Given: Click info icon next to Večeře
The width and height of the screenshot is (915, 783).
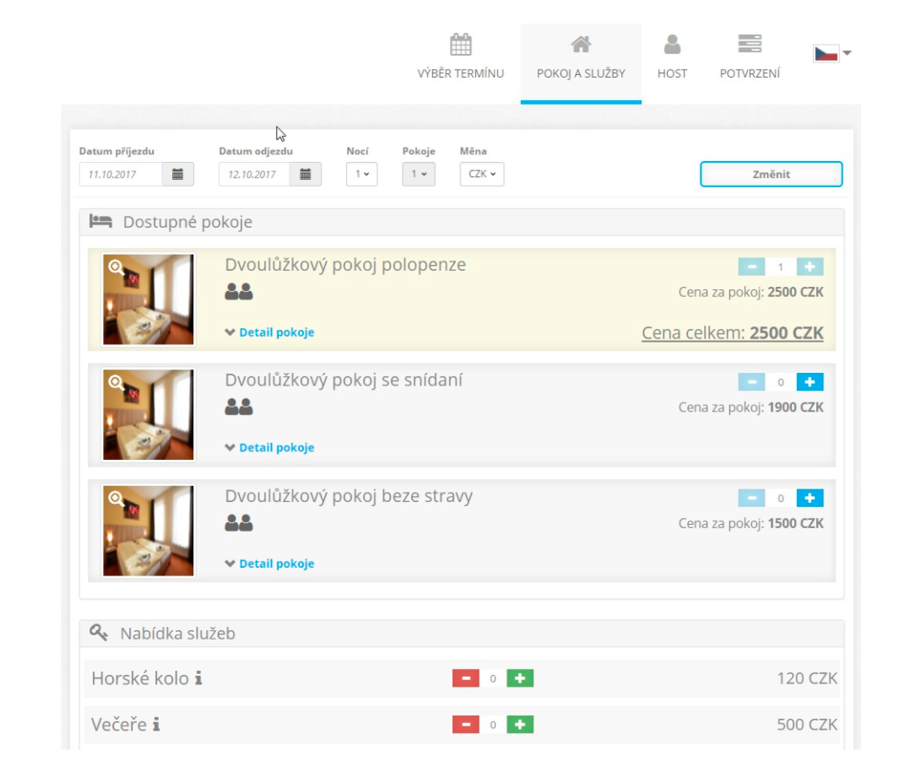Looking at the screenshot, I should [x=156, y=725].
